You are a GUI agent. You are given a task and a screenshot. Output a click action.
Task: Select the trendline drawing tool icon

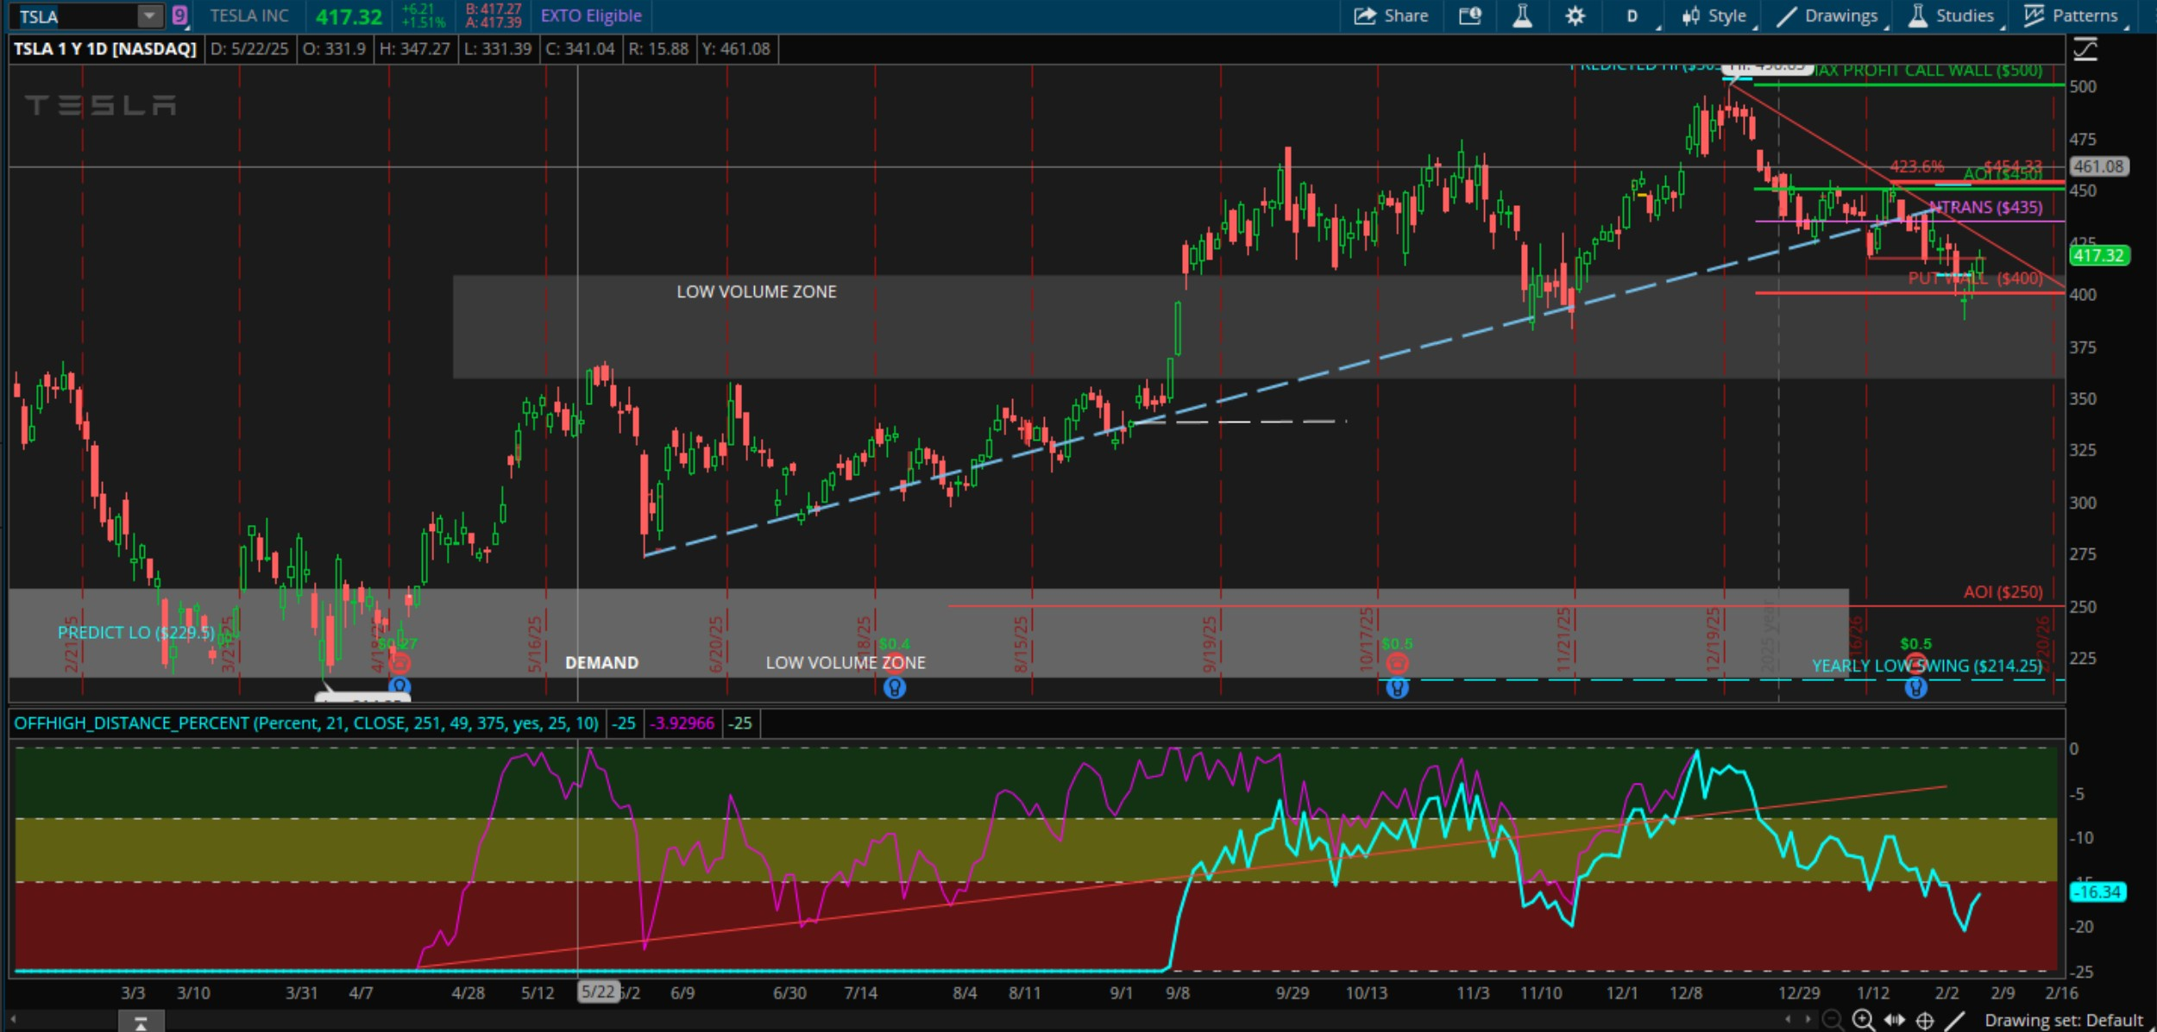pos(1955,1020)
